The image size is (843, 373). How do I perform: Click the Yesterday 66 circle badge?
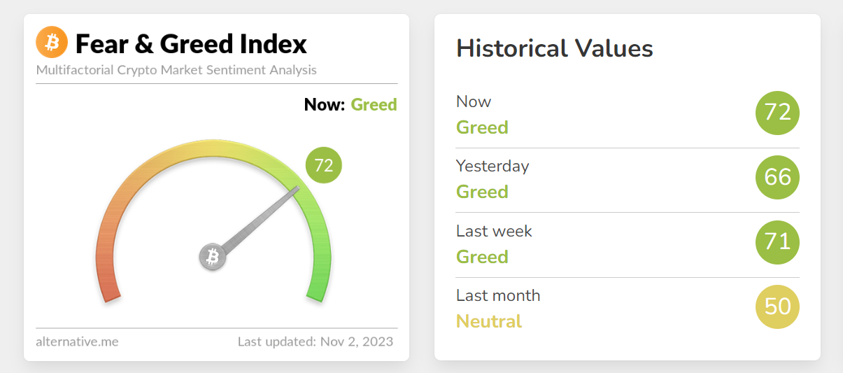coord(777,178)
